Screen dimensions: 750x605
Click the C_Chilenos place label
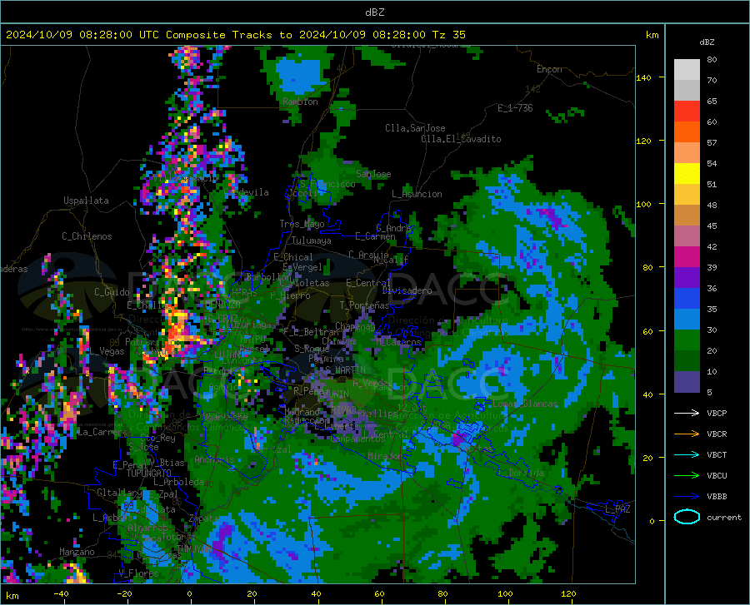click(x=87, y=236)
